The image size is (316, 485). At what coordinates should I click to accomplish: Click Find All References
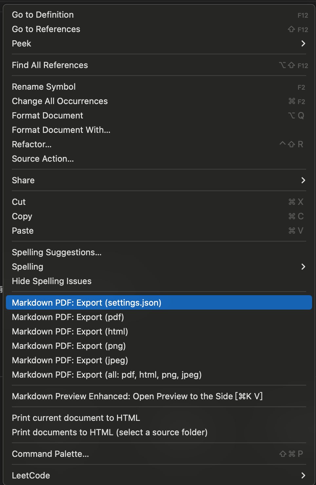tap(50, 65)
